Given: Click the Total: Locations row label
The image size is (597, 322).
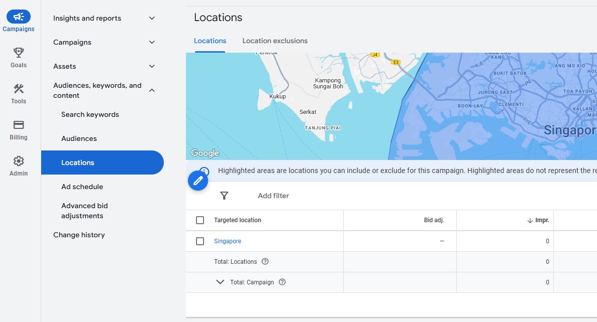Looking at the screenshot, I should (235, 261).
